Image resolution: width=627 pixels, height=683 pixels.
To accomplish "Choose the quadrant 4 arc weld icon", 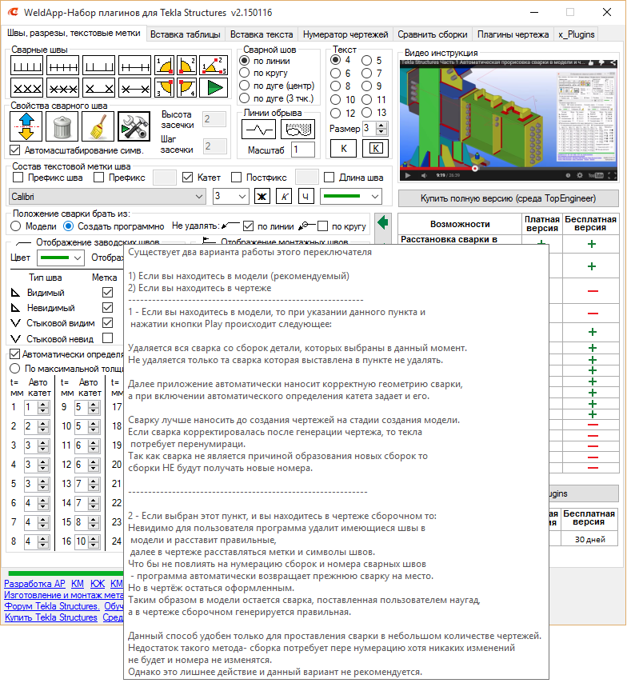I will point(186,87).
